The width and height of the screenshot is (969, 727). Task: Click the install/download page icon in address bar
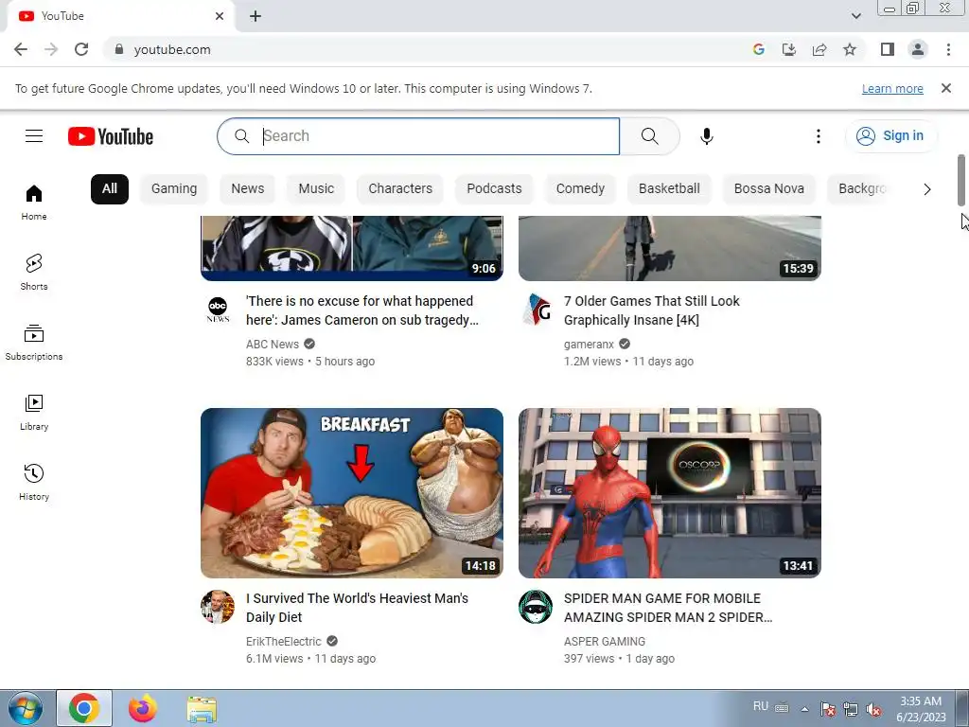pyautogui.click(x=789, y=49)
